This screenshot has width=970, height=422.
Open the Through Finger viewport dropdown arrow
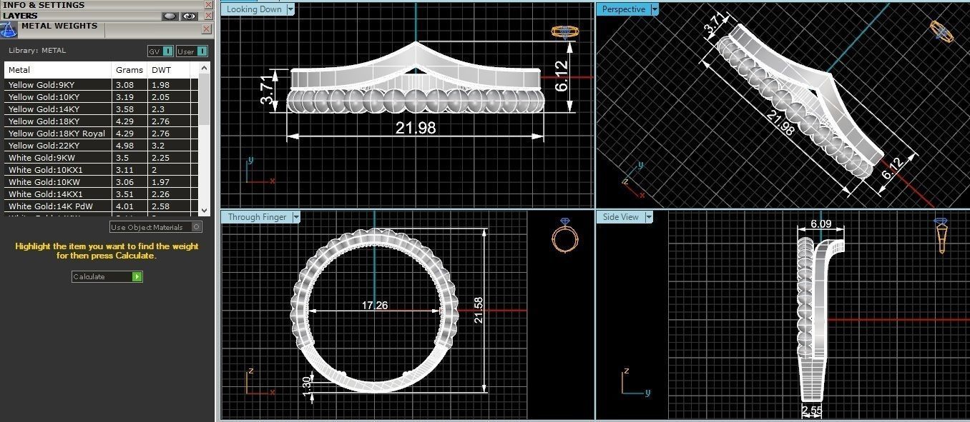(296, 217)
